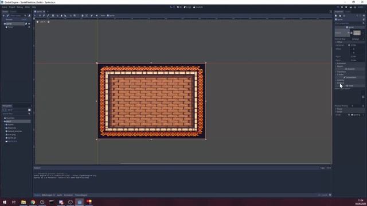Screen dimensions: 367x206
Task: Attach a script using Scene dock script icon
Action: coord(29,15)
